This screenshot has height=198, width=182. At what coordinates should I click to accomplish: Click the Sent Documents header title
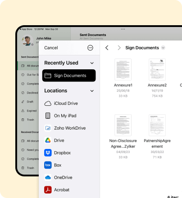[93, 35]
